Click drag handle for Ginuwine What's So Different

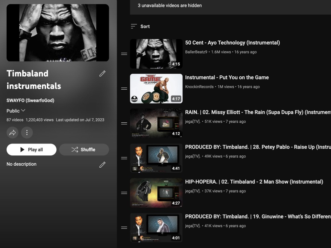124,228
